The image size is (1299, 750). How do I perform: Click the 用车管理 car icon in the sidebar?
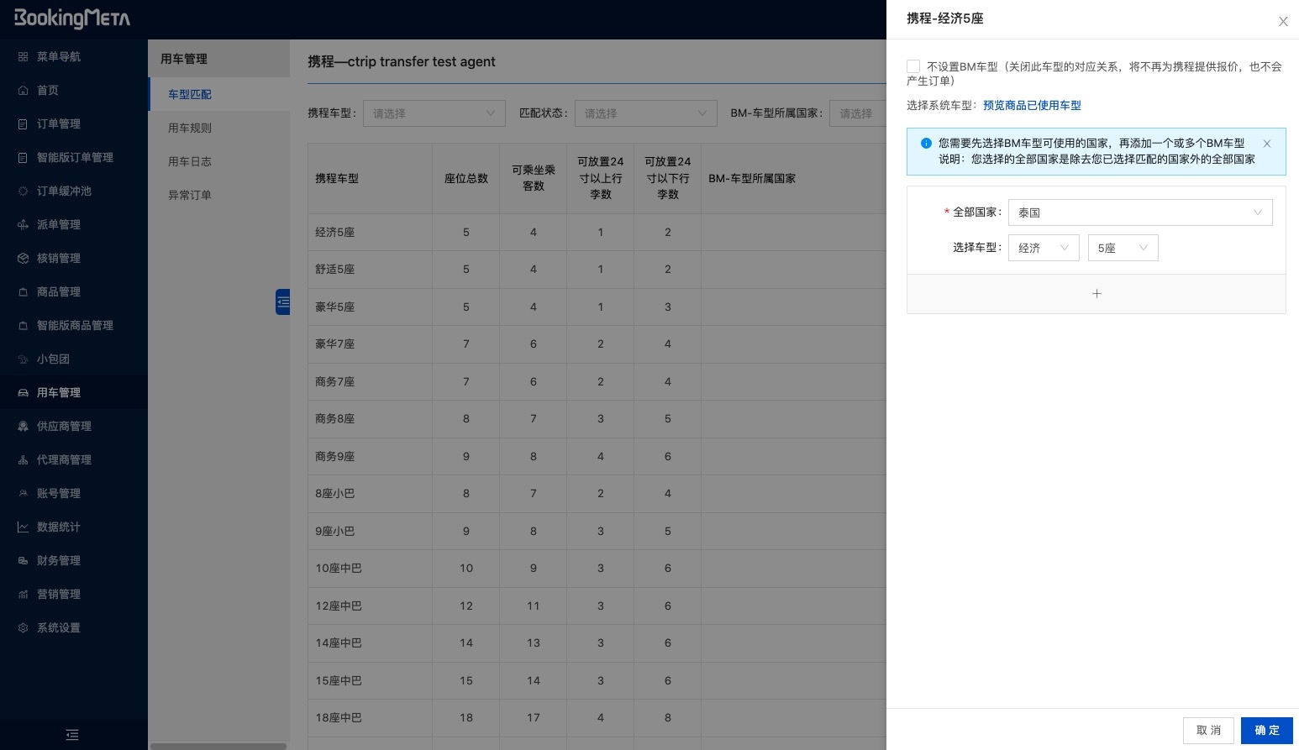[23, 393]
